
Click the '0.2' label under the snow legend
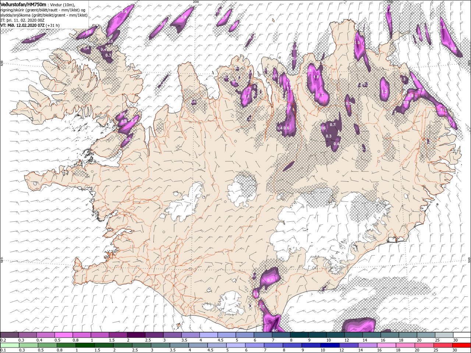click(3, 340)
